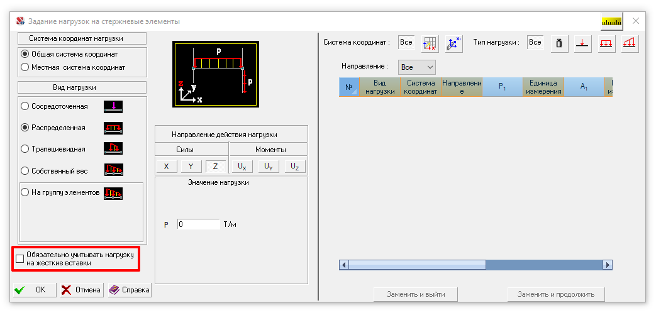The height and width of the screenshot is (315, 656).
Task: Select Распределенная load type
Action: click(25, 128)
